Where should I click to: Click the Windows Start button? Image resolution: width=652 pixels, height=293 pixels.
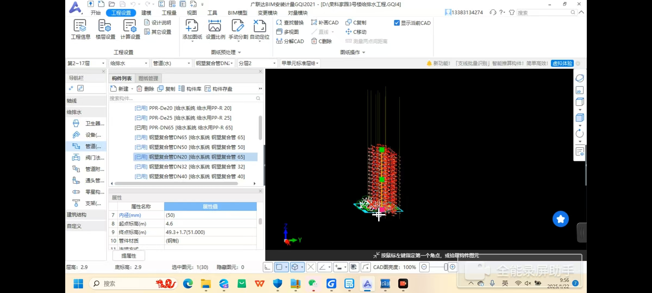click(78, 284)
